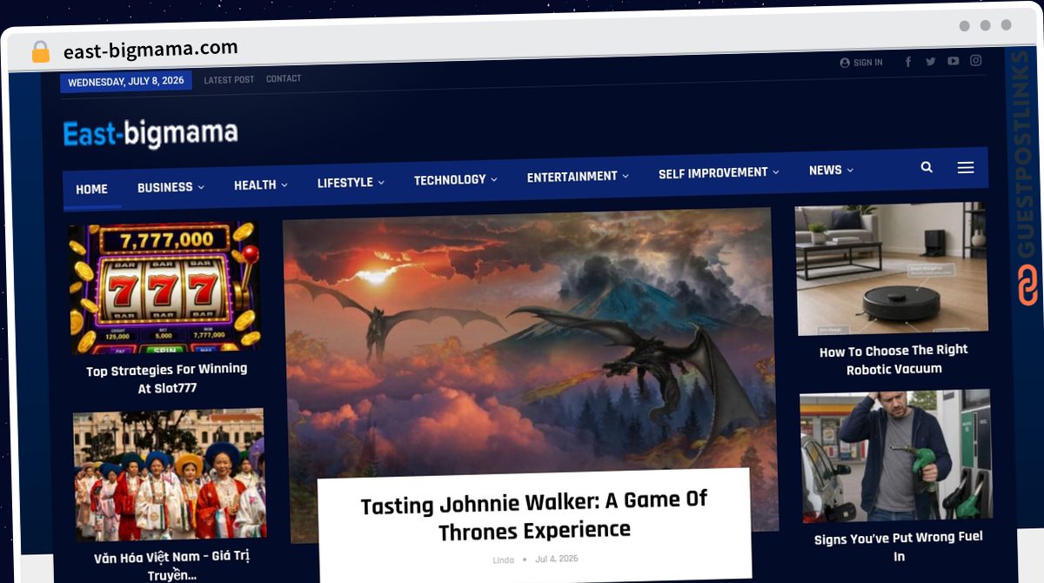Open the Facebook social icon

click(908, 62)
